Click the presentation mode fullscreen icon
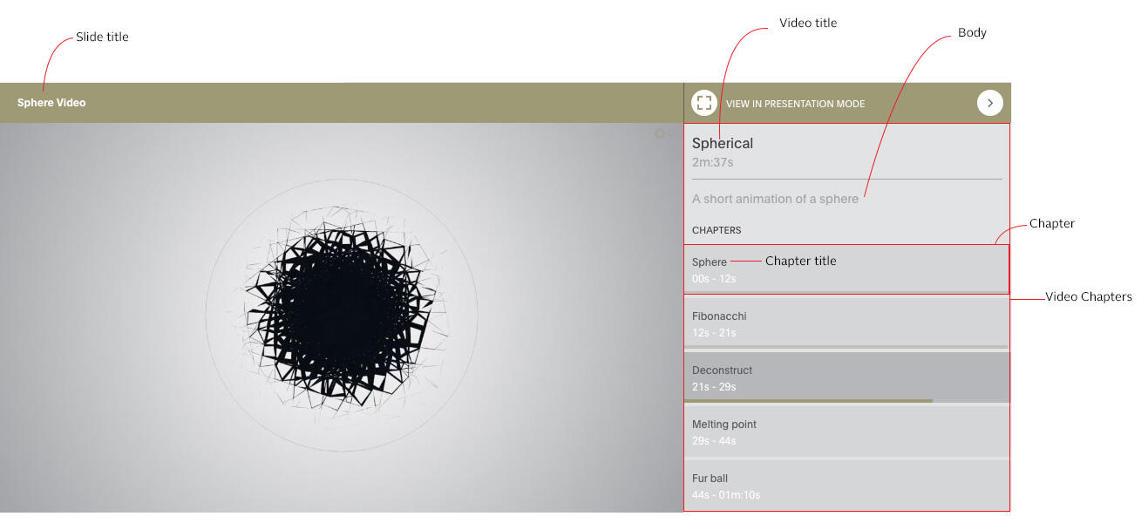1148x530 pixels. click(x=704, y=103)
